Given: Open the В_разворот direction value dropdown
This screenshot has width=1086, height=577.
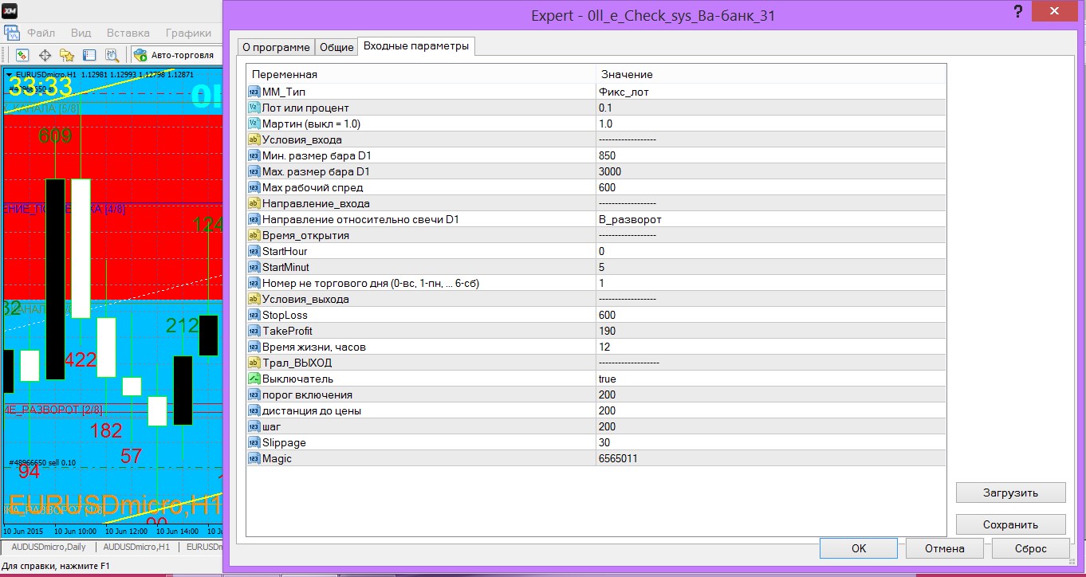Looking at the screenshot, I should click(771, 219).
